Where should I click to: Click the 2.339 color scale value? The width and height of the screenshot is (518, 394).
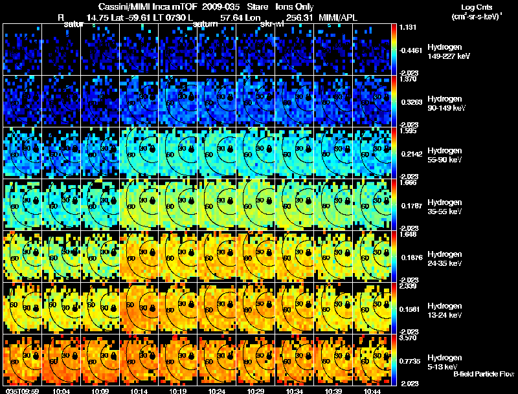pos(408,286)
